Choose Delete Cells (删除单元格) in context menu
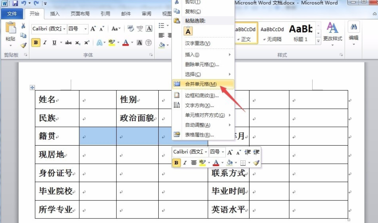The image size is (378, 223). [x=203, y=64]
